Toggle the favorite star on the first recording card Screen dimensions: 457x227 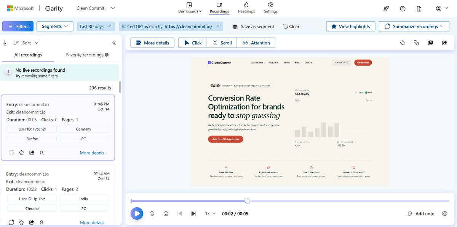point(21,153)
